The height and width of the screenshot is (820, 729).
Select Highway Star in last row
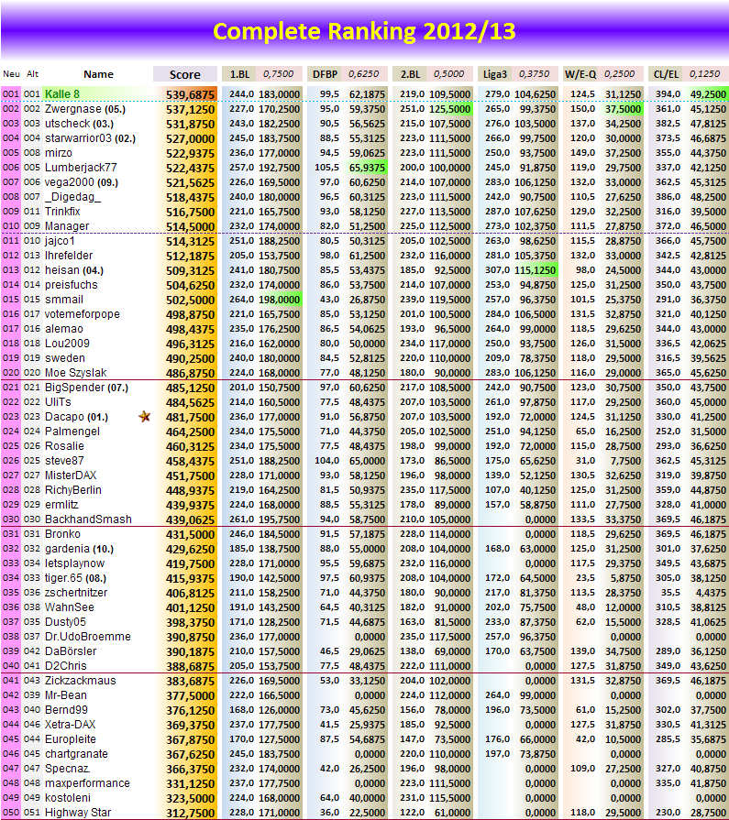coord(78,813)
